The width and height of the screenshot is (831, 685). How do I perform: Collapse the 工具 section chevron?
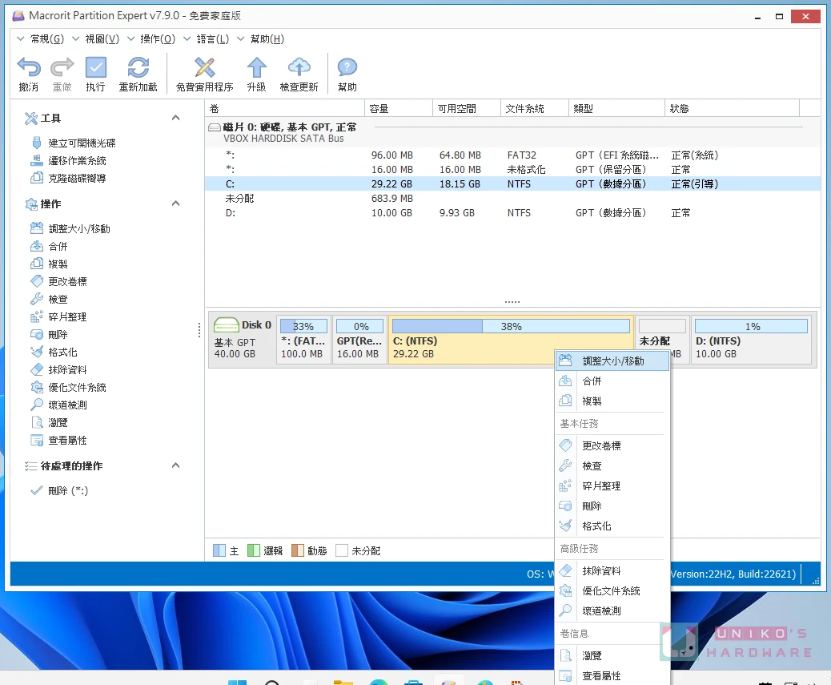tap(175, 118)
